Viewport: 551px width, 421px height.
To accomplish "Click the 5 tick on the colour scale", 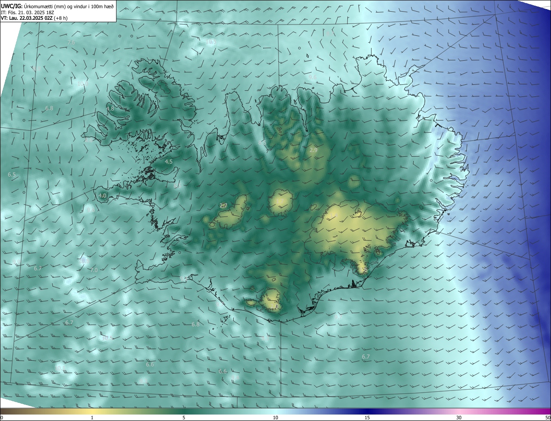I will coord(184,418).
